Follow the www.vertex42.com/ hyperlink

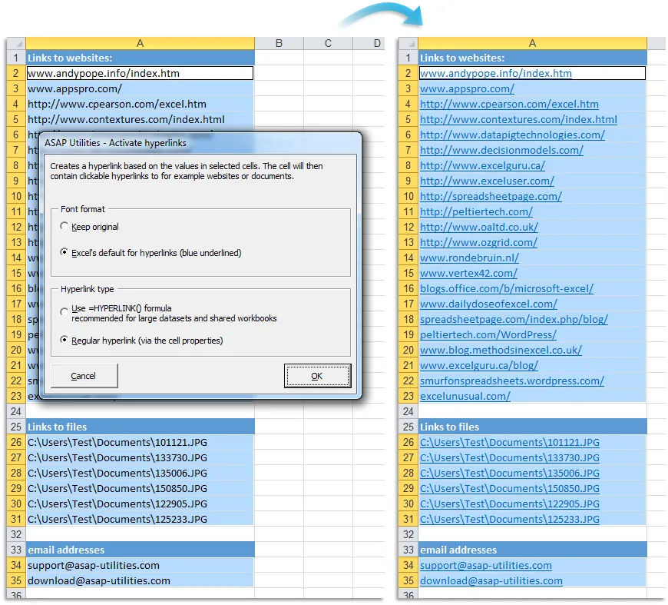(x=468, y=273)
